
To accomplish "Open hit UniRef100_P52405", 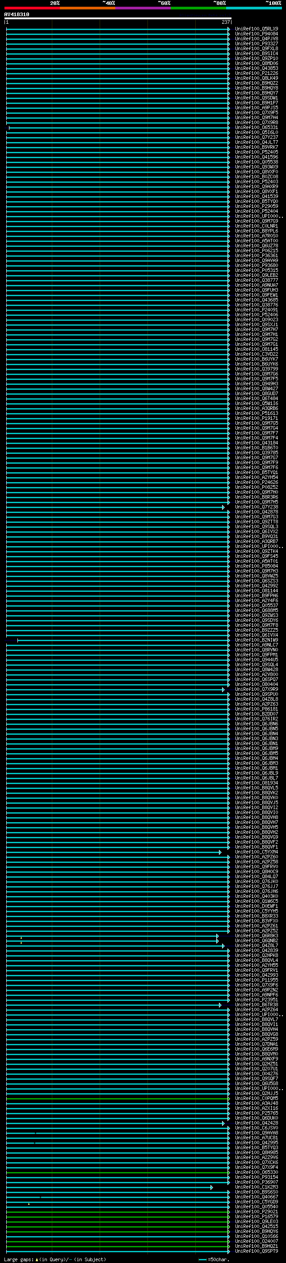I will 256,152.
